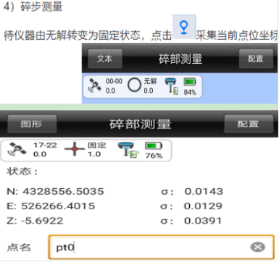Click the 点名 label
Screen dimensions: 279x262
[x=19, y=248]
